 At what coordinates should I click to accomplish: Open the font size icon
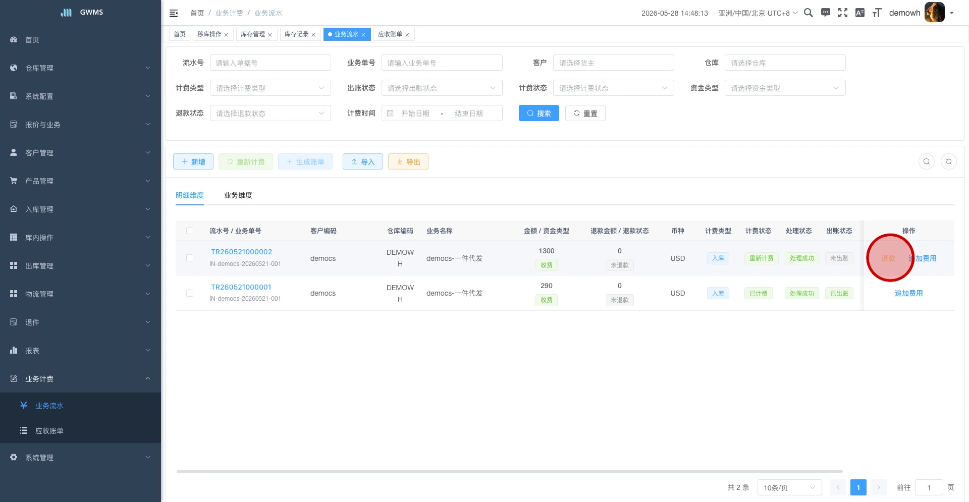(877, 13)
